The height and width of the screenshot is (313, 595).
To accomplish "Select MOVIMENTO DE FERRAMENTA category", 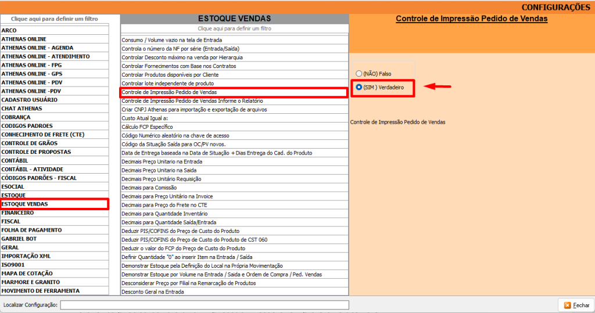I will point(54,291).
